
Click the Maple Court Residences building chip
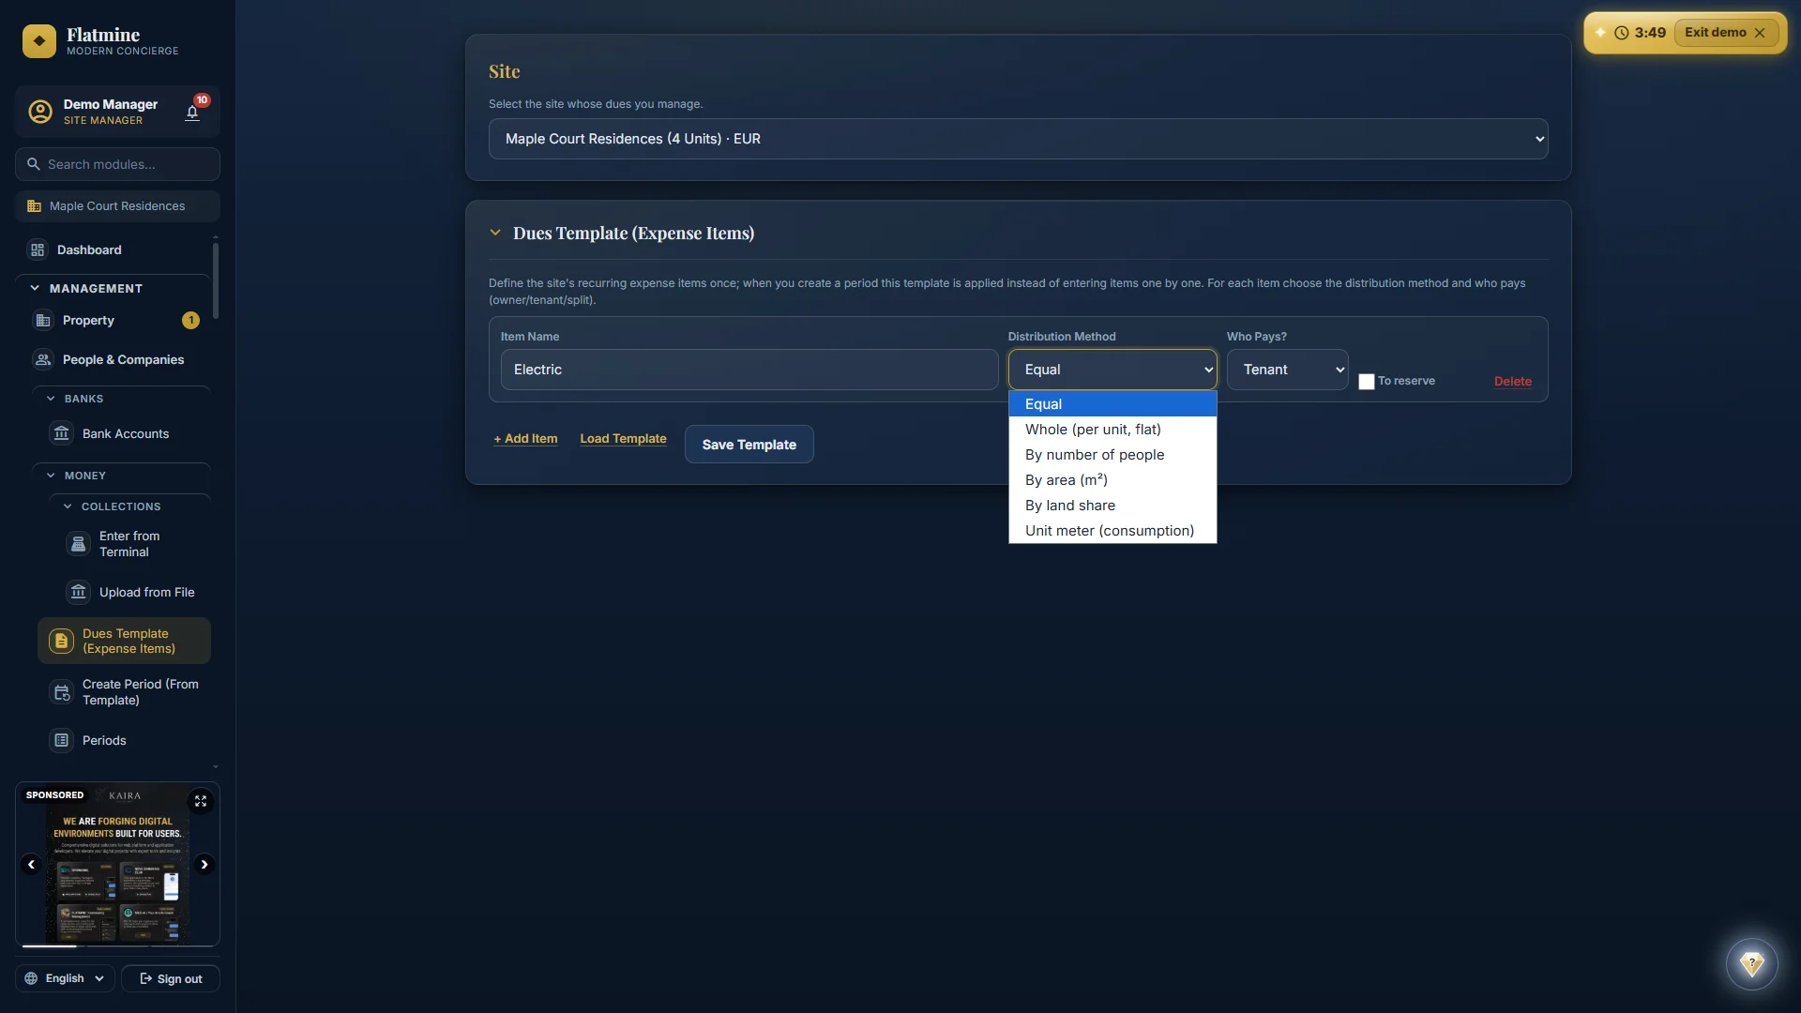pyautogui.click(x=117, y=206)
